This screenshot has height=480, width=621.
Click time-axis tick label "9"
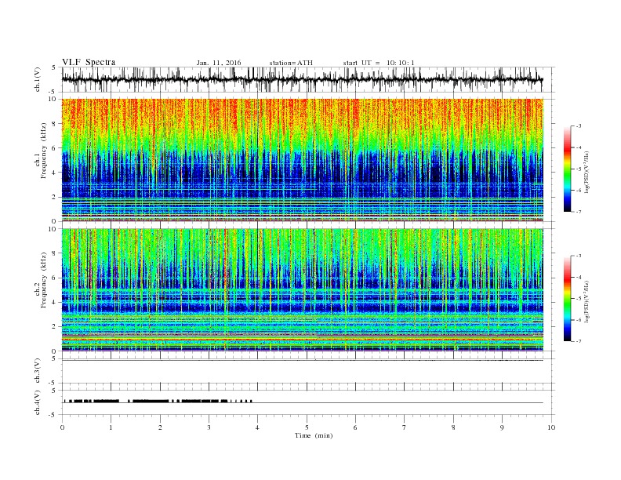coord(502,427)
